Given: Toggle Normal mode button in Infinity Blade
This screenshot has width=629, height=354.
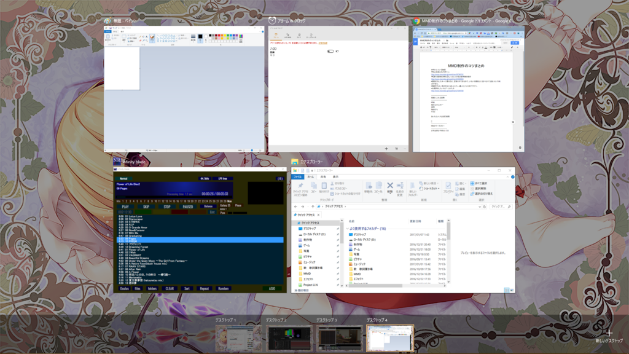Looking at the screenshot, I should [x=123, y=179].
